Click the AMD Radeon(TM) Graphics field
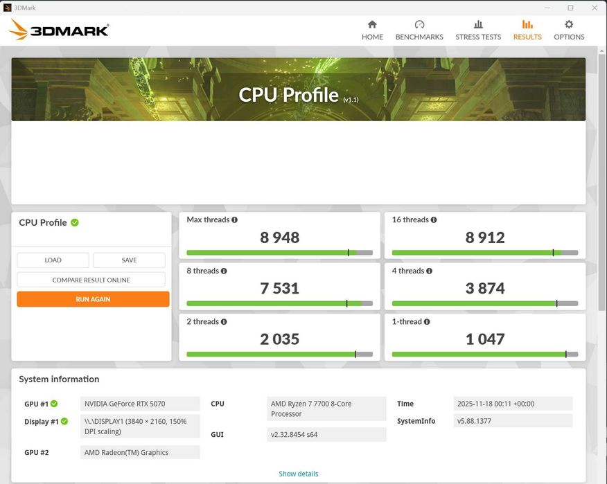This screenshot has height=484, width=607. [x=140, y=452]
